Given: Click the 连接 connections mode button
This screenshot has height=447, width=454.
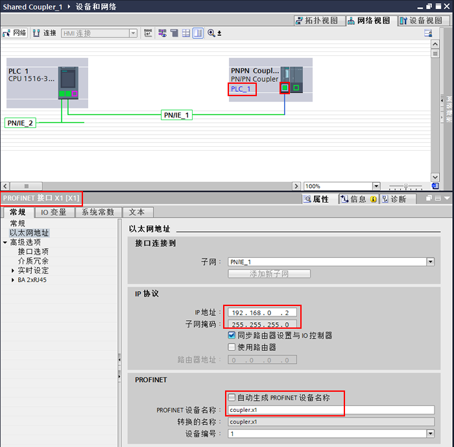Looking at the screenshot, I should coord(44,33).
